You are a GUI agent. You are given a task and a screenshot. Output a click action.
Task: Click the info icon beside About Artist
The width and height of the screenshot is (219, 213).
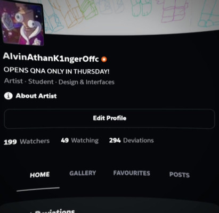(x=8, y=96)
